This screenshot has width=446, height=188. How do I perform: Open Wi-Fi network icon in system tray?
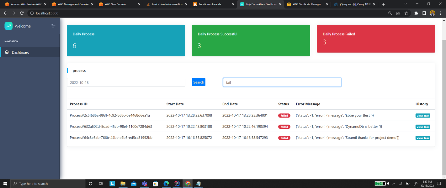pos(401,184)
